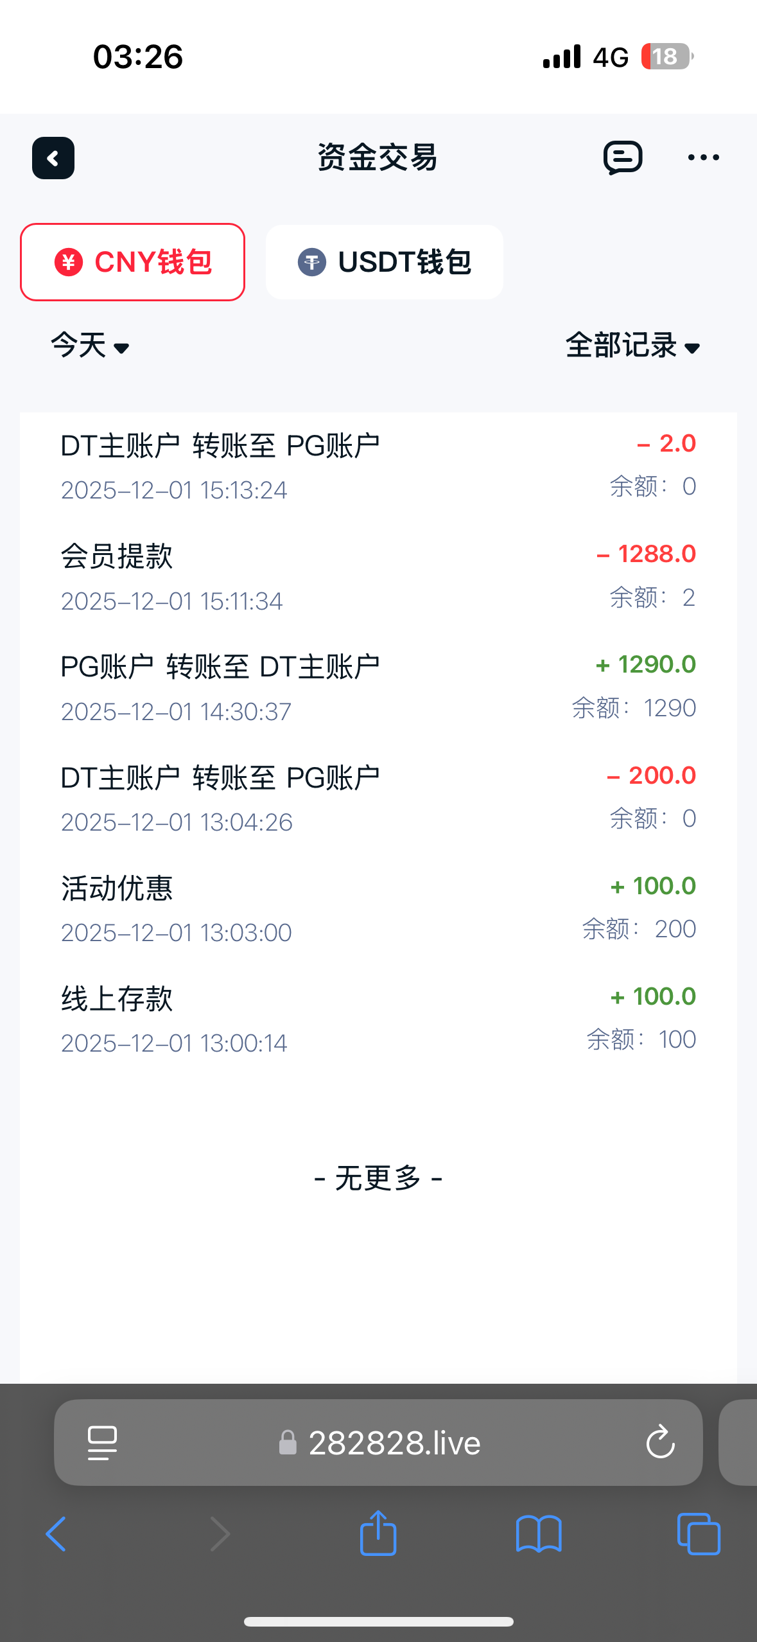Expand the 今天 date filter dropdown

point(91,346)
